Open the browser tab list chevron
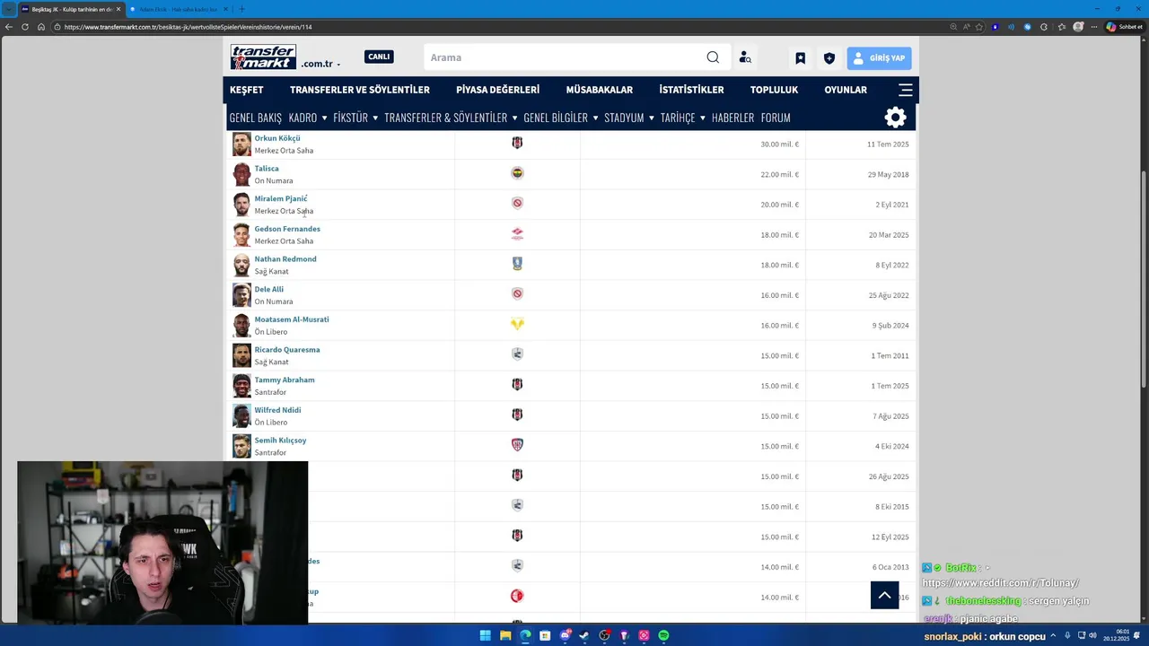 tap(8, 9)
